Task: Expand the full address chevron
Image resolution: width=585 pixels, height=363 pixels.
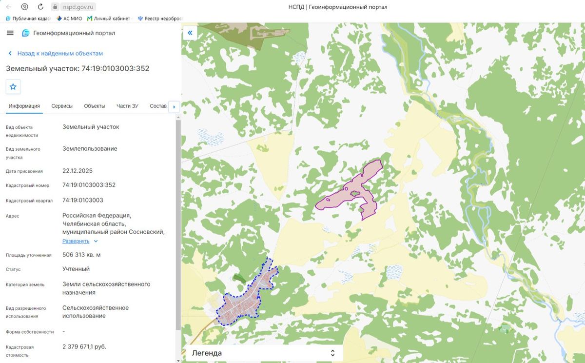Action: tap(96, 241)
